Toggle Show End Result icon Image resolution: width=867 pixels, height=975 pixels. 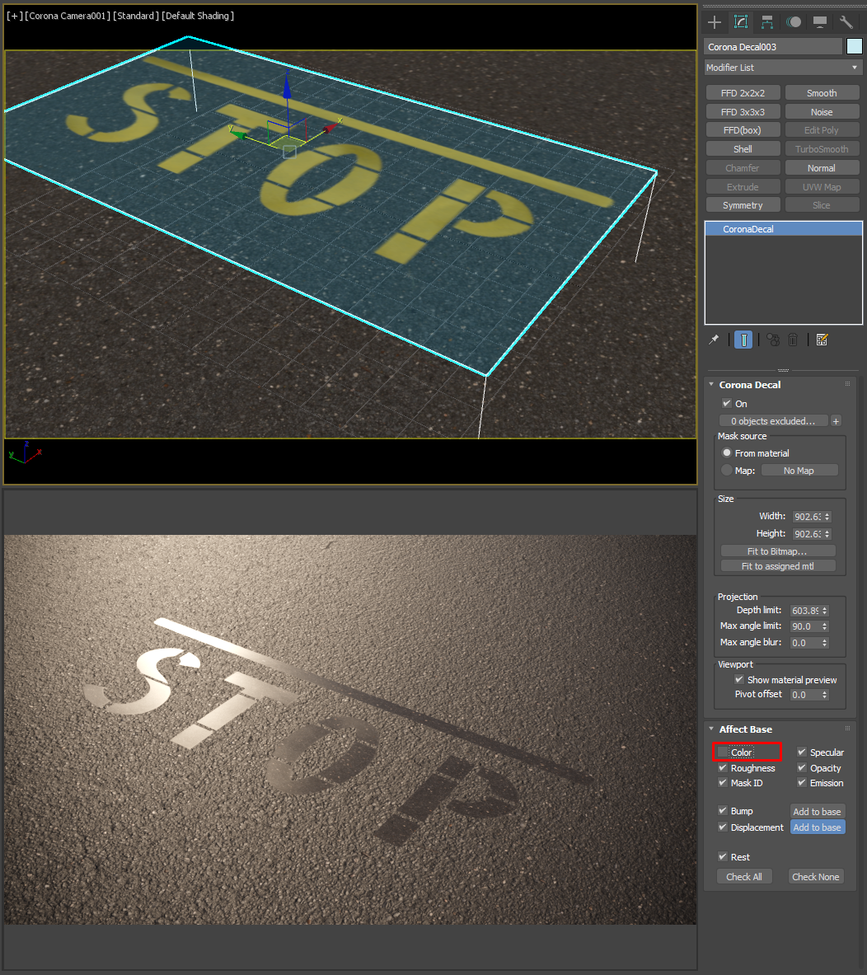[x=743, y=340]
